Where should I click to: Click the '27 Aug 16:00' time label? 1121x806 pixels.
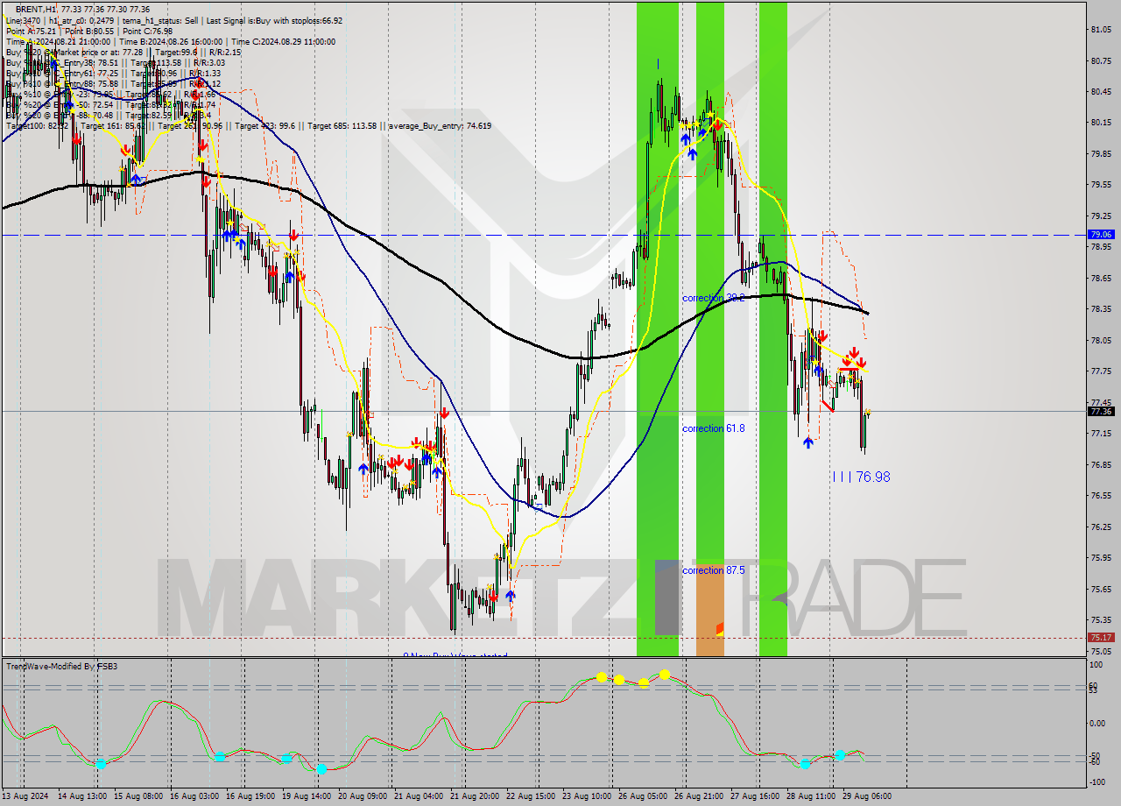pos(755,796)
